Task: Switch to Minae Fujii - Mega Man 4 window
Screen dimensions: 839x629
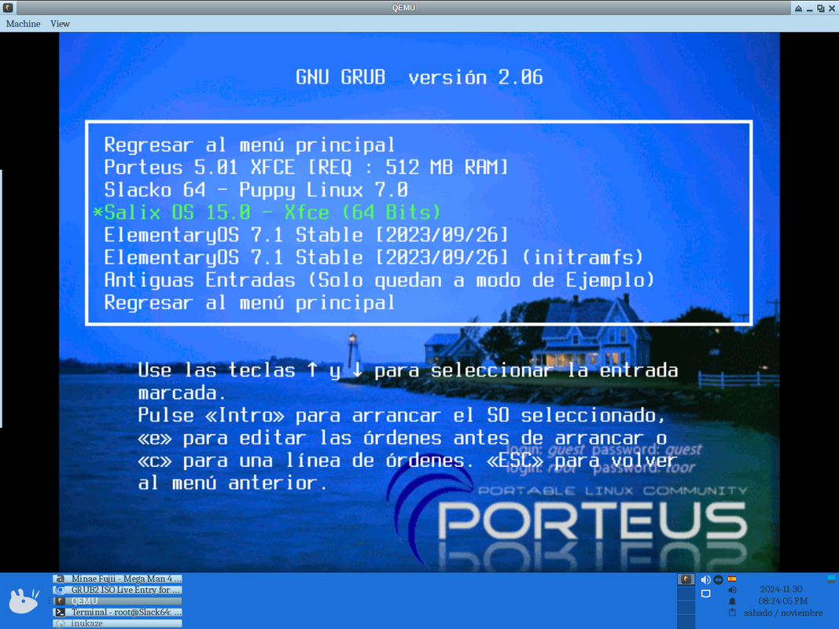Action: tap(118, 579)
